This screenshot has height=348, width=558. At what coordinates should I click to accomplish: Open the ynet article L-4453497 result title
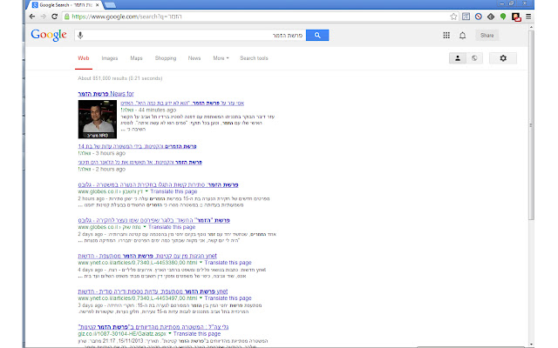[x=153, y=291]
